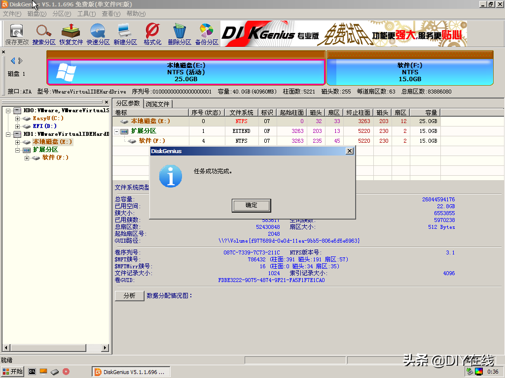Switch to the 浏览文件 tab
This screenshot has height=378, width=505.
(x=158, y=104)
